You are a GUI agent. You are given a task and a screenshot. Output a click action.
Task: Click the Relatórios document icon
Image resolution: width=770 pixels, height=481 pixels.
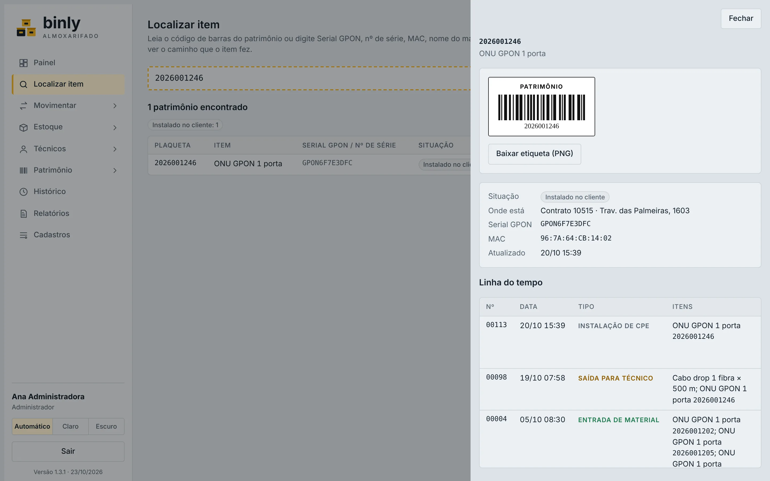coord(24,214)
